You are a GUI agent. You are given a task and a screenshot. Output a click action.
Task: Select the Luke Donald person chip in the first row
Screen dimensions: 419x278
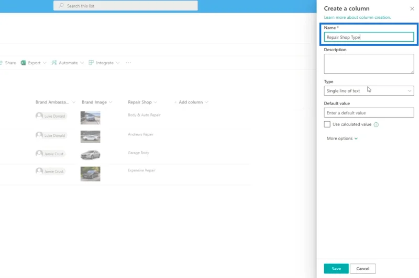(51, 116)
